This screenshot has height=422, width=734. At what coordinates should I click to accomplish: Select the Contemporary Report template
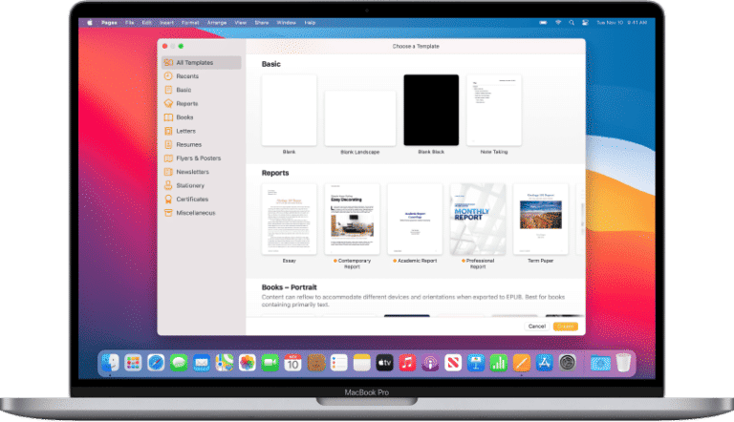(x=352, y=219)
